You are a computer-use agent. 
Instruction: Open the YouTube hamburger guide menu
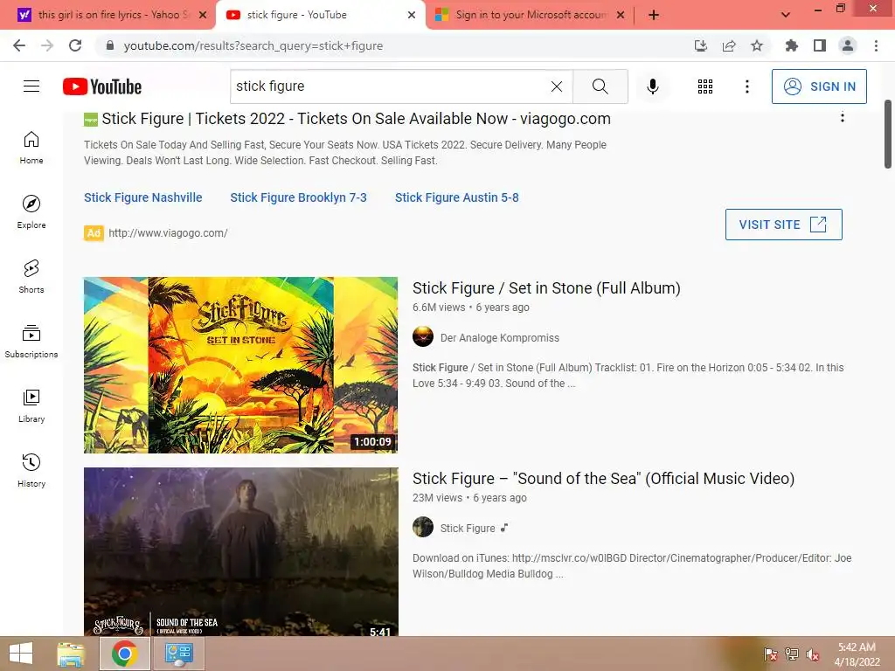[31, 86]
